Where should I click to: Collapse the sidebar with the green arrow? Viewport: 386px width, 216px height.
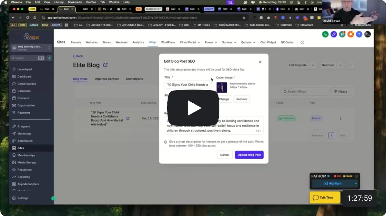(53, 198)
